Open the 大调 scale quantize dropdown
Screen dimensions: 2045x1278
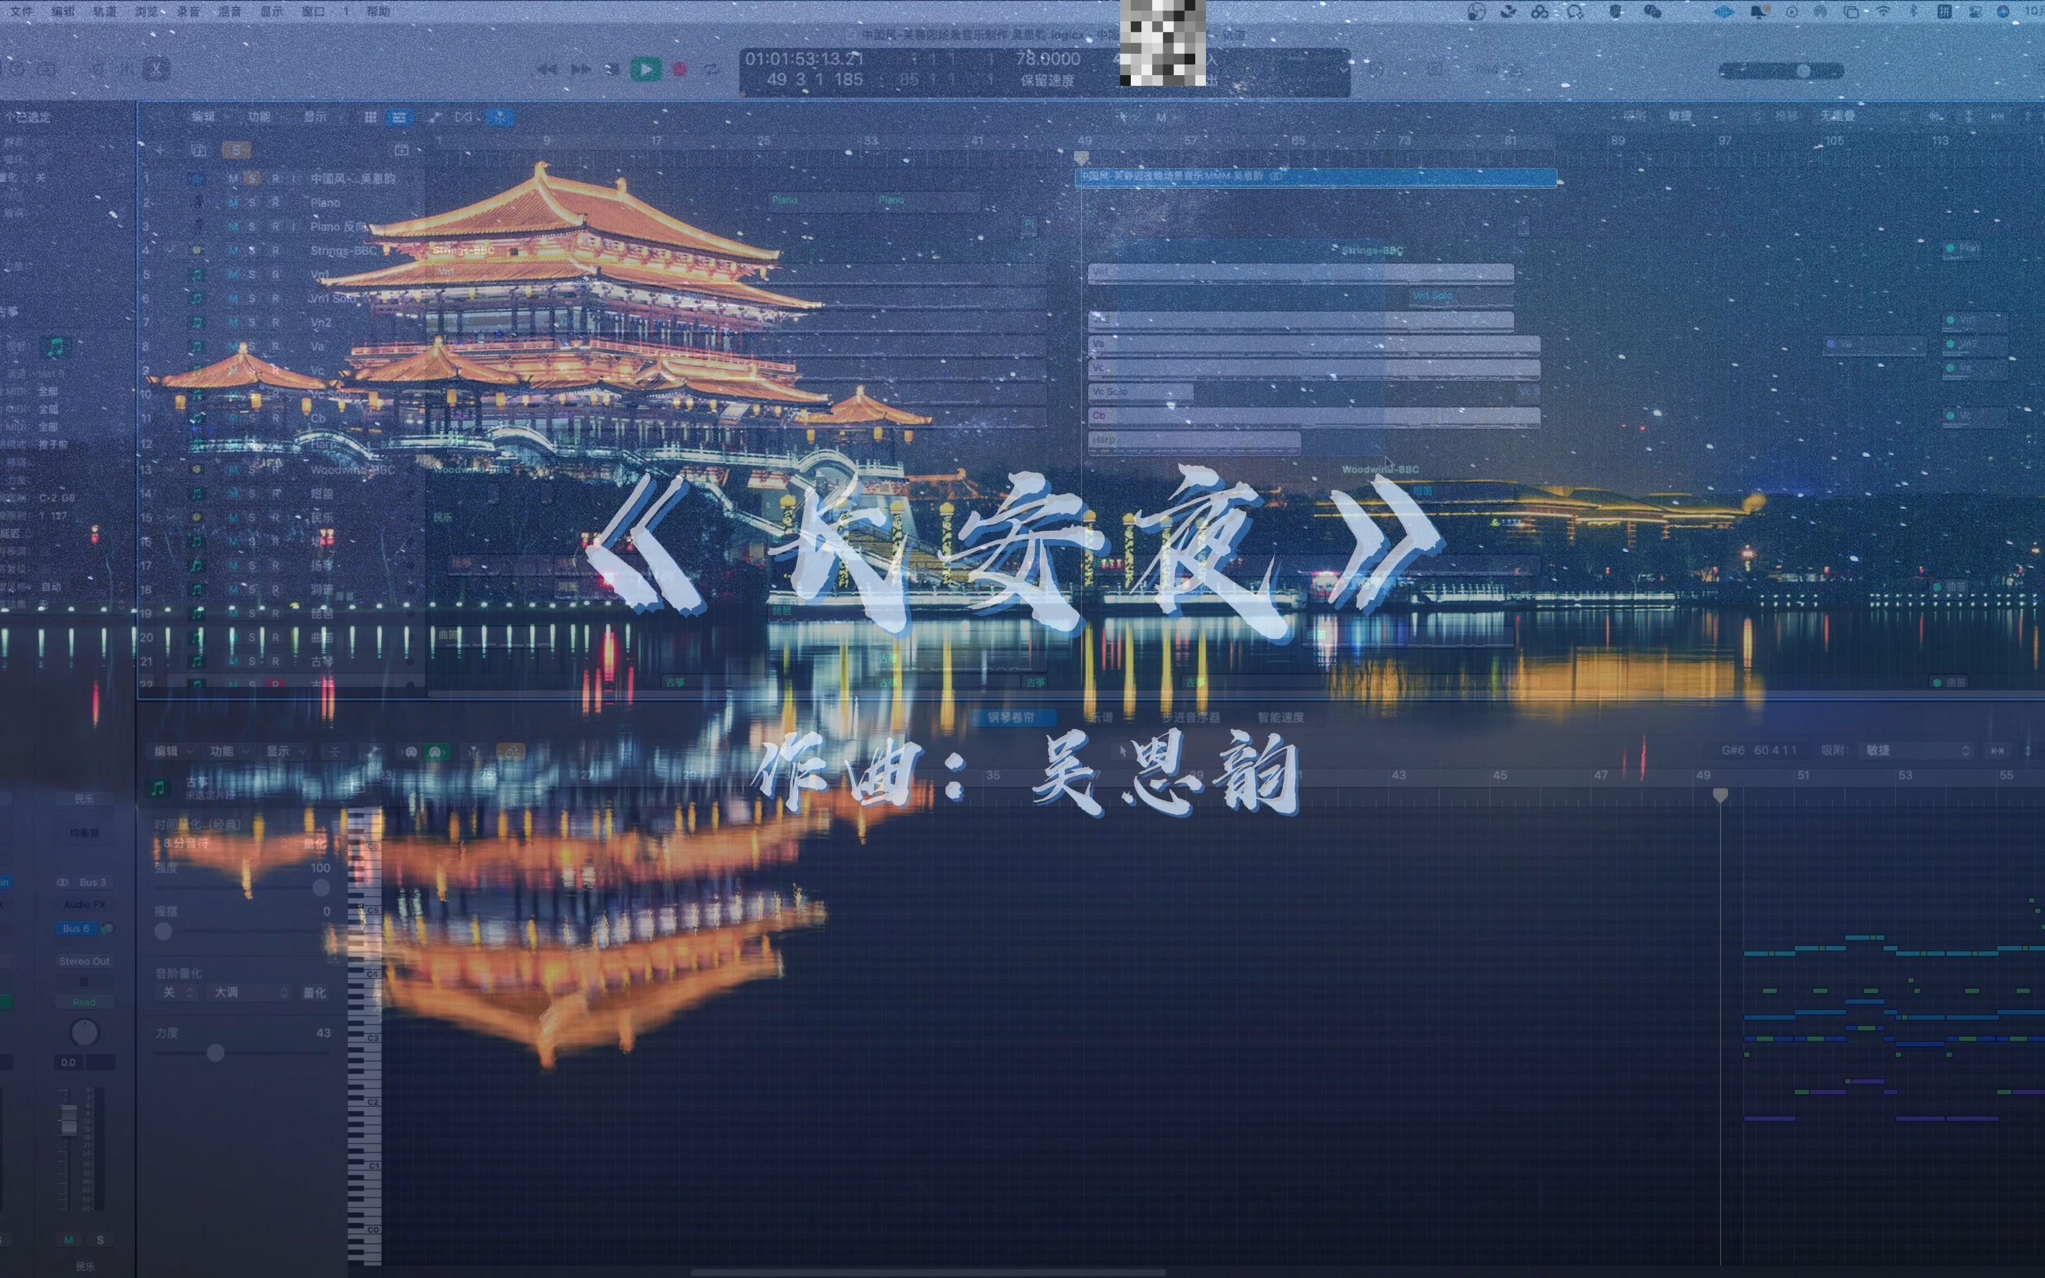coord(249,992)
